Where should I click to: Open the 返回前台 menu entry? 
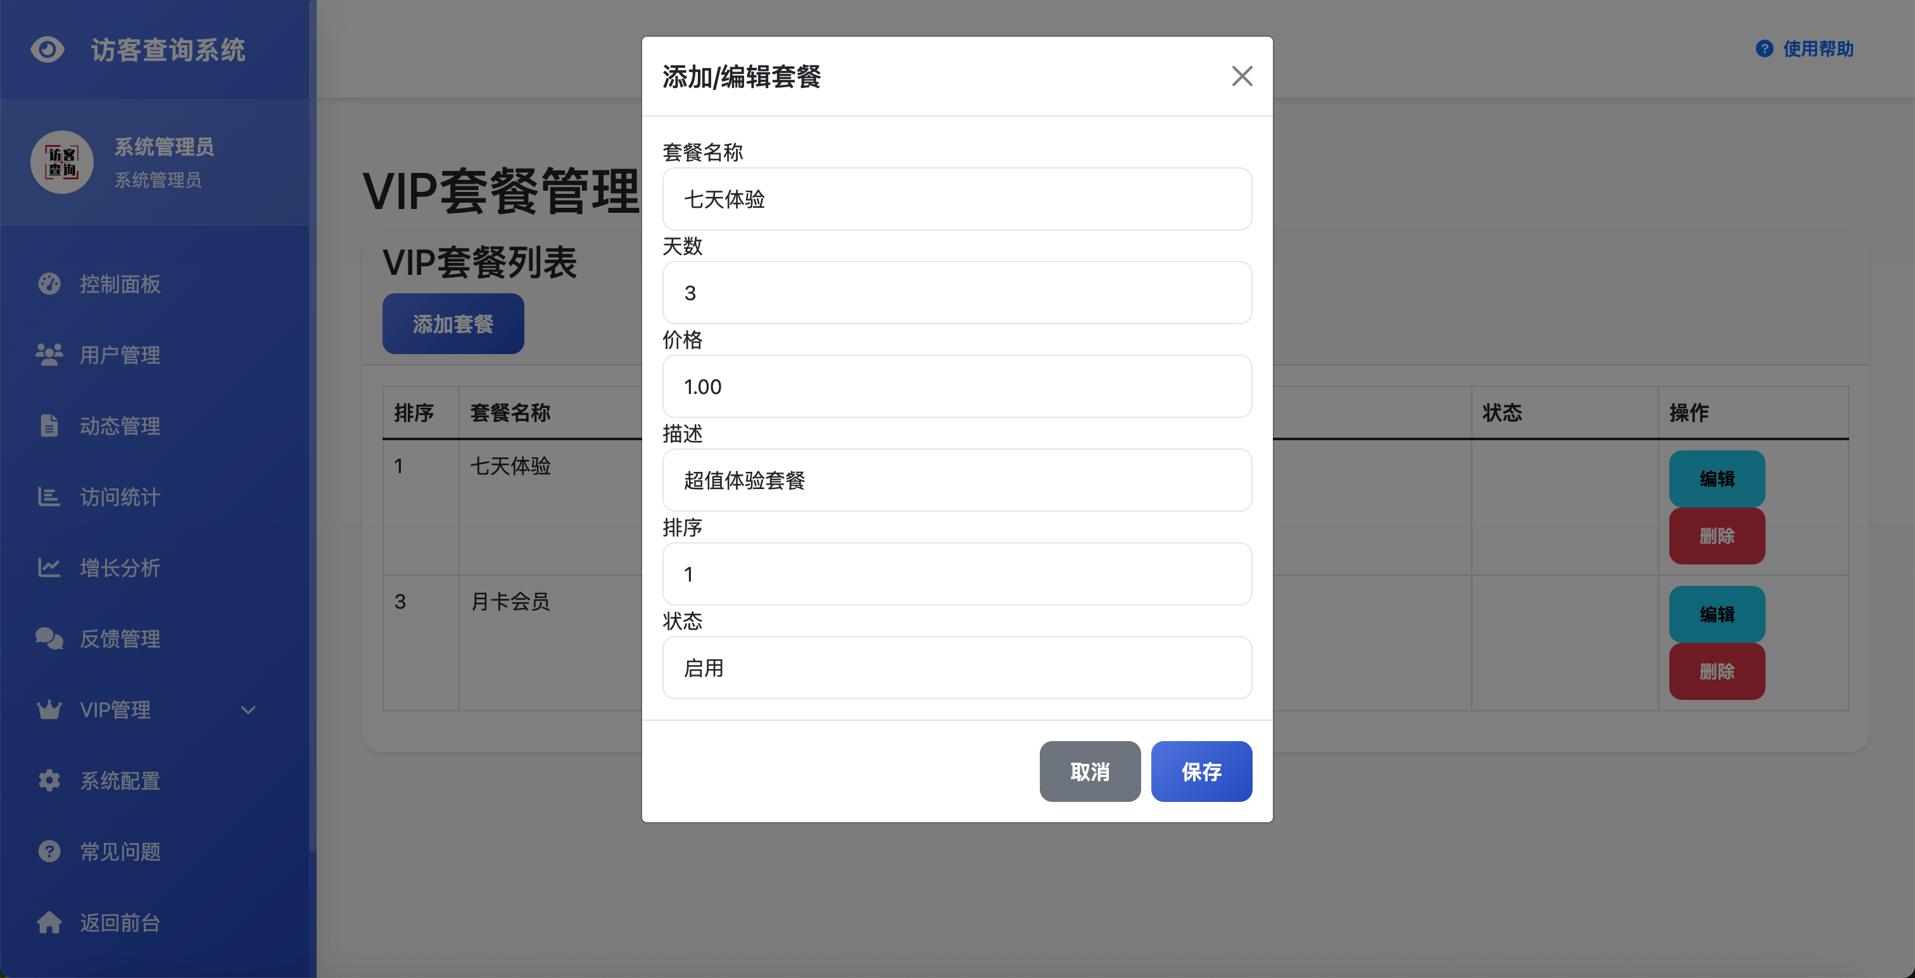[120, 922]
